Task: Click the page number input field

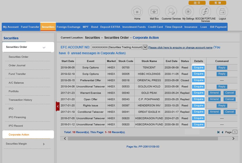Action: coord(235,132)
